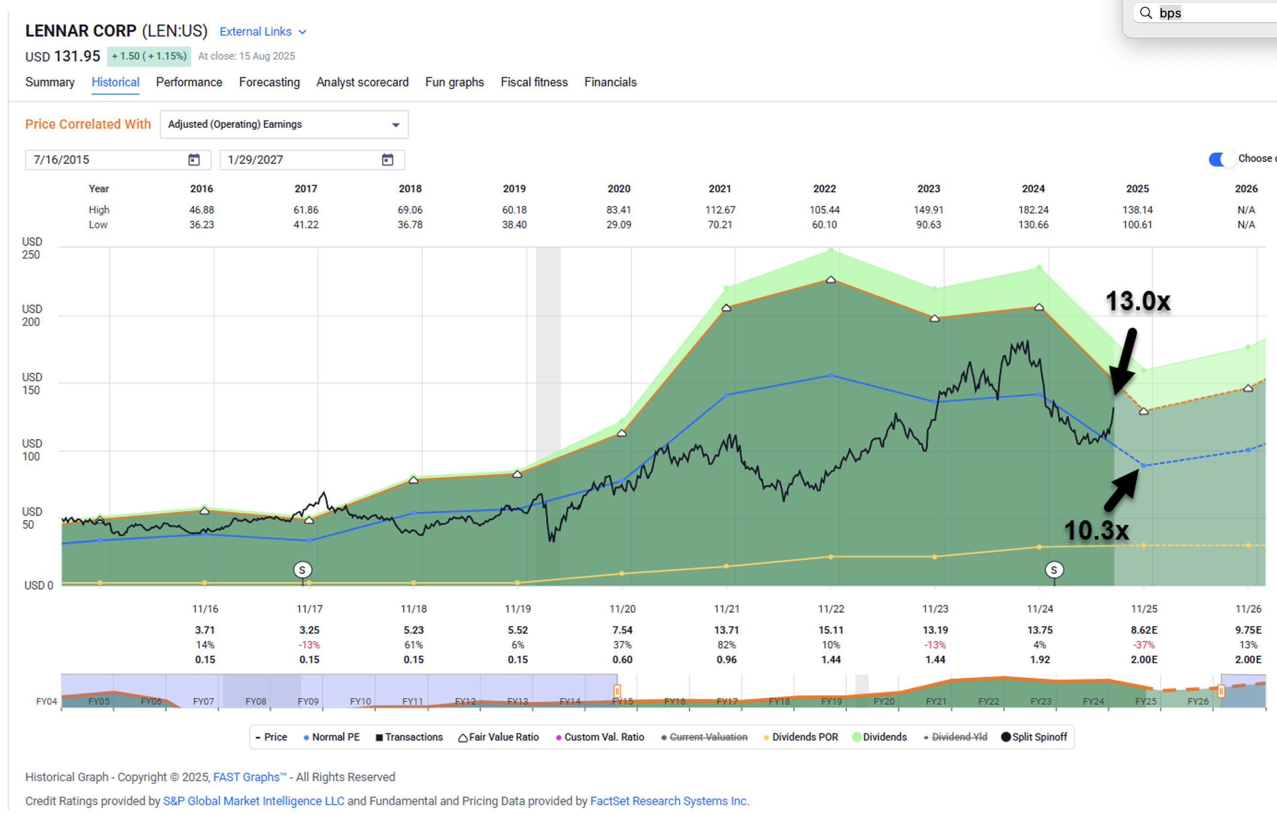Click the 2025 low value 100.61

1137,225
